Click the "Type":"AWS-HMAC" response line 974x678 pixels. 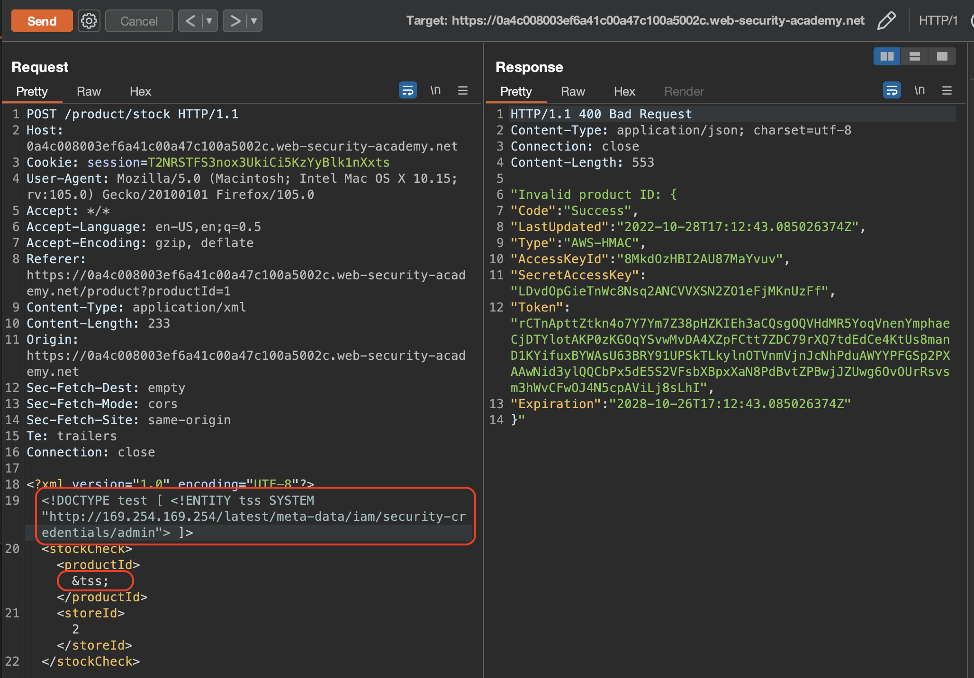click(578, 243)
